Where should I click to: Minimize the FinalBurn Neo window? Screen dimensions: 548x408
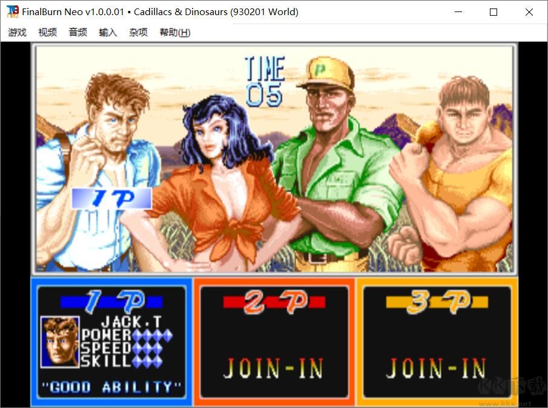(458, 12)
